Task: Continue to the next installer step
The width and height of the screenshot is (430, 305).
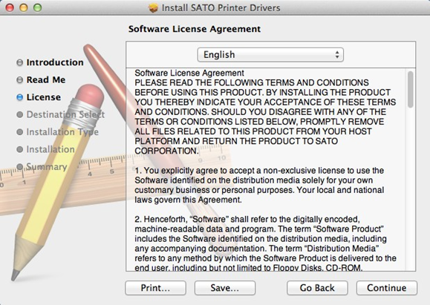Action: pyautogui.click(x=387, y=288)
